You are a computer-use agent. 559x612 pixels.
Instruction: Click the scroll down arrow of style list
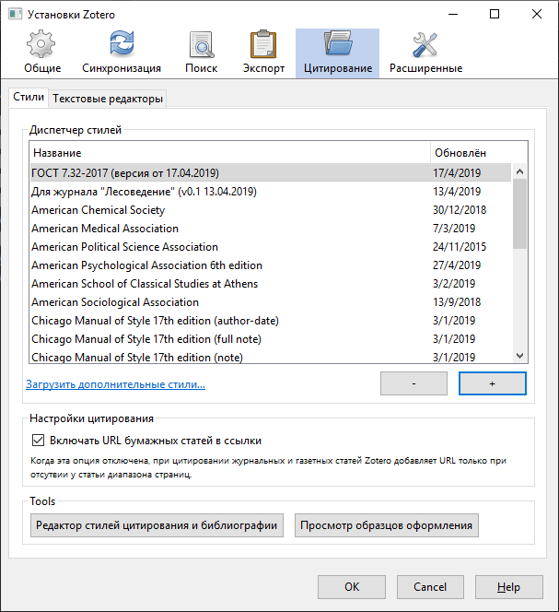click(x=519, y=356)
